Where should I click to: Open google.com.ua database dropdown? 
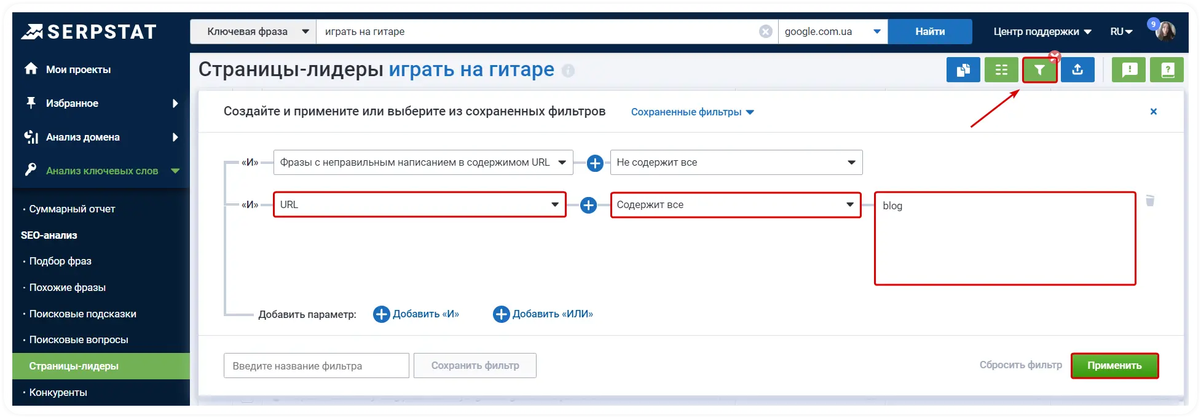[x=833, y=31]
